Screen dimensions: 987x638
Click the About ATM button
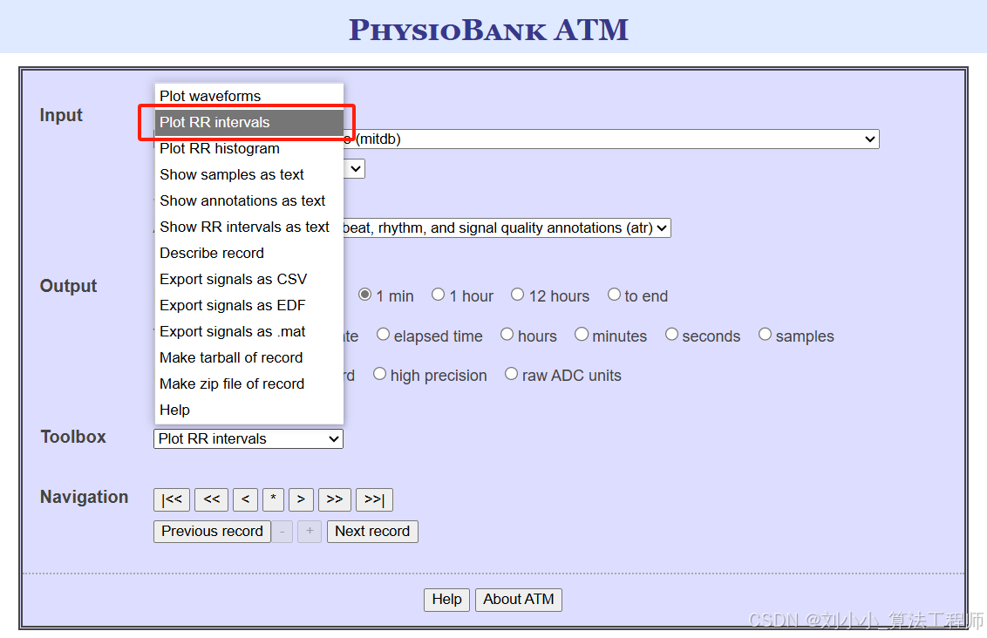tap(519, 600)
